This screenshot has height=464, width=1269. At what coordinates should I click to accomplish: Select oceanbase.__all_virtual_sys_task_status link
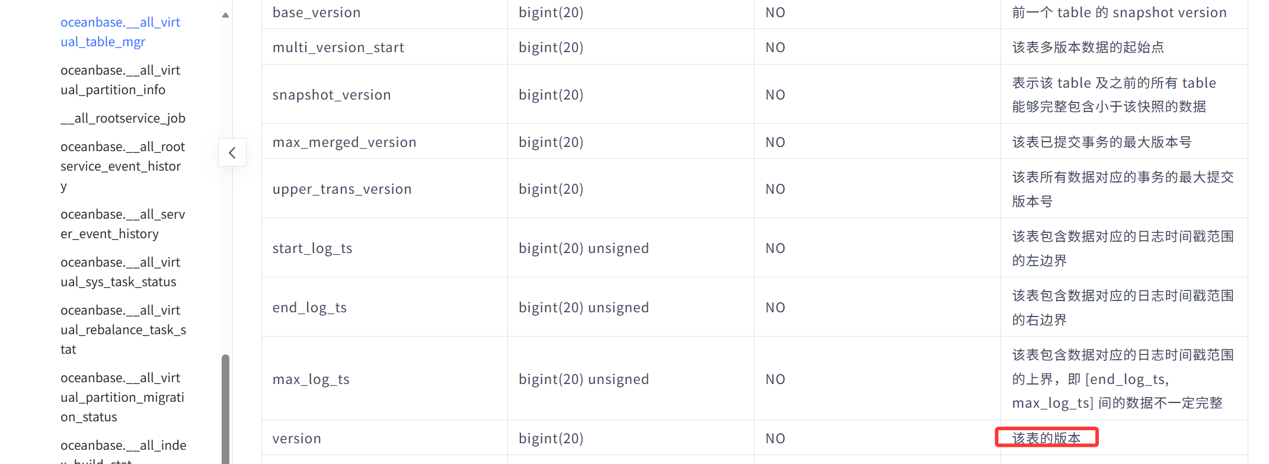(120, 272)
